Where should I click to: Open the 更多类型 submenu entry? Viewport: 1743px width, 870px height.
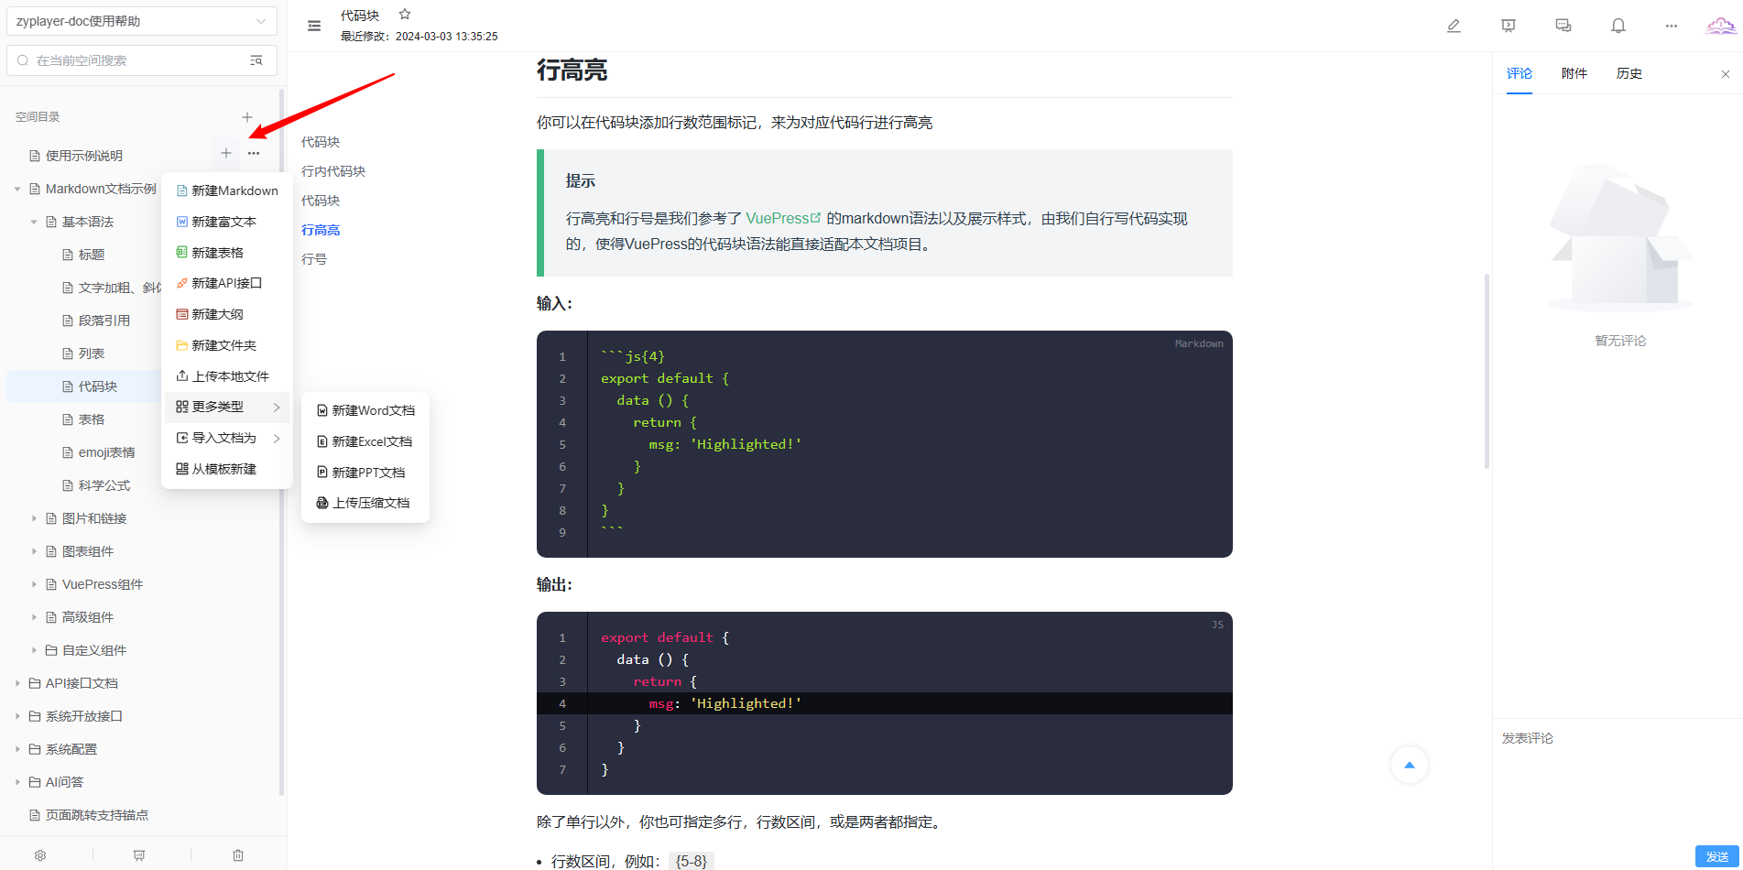[x=227, y=407]
